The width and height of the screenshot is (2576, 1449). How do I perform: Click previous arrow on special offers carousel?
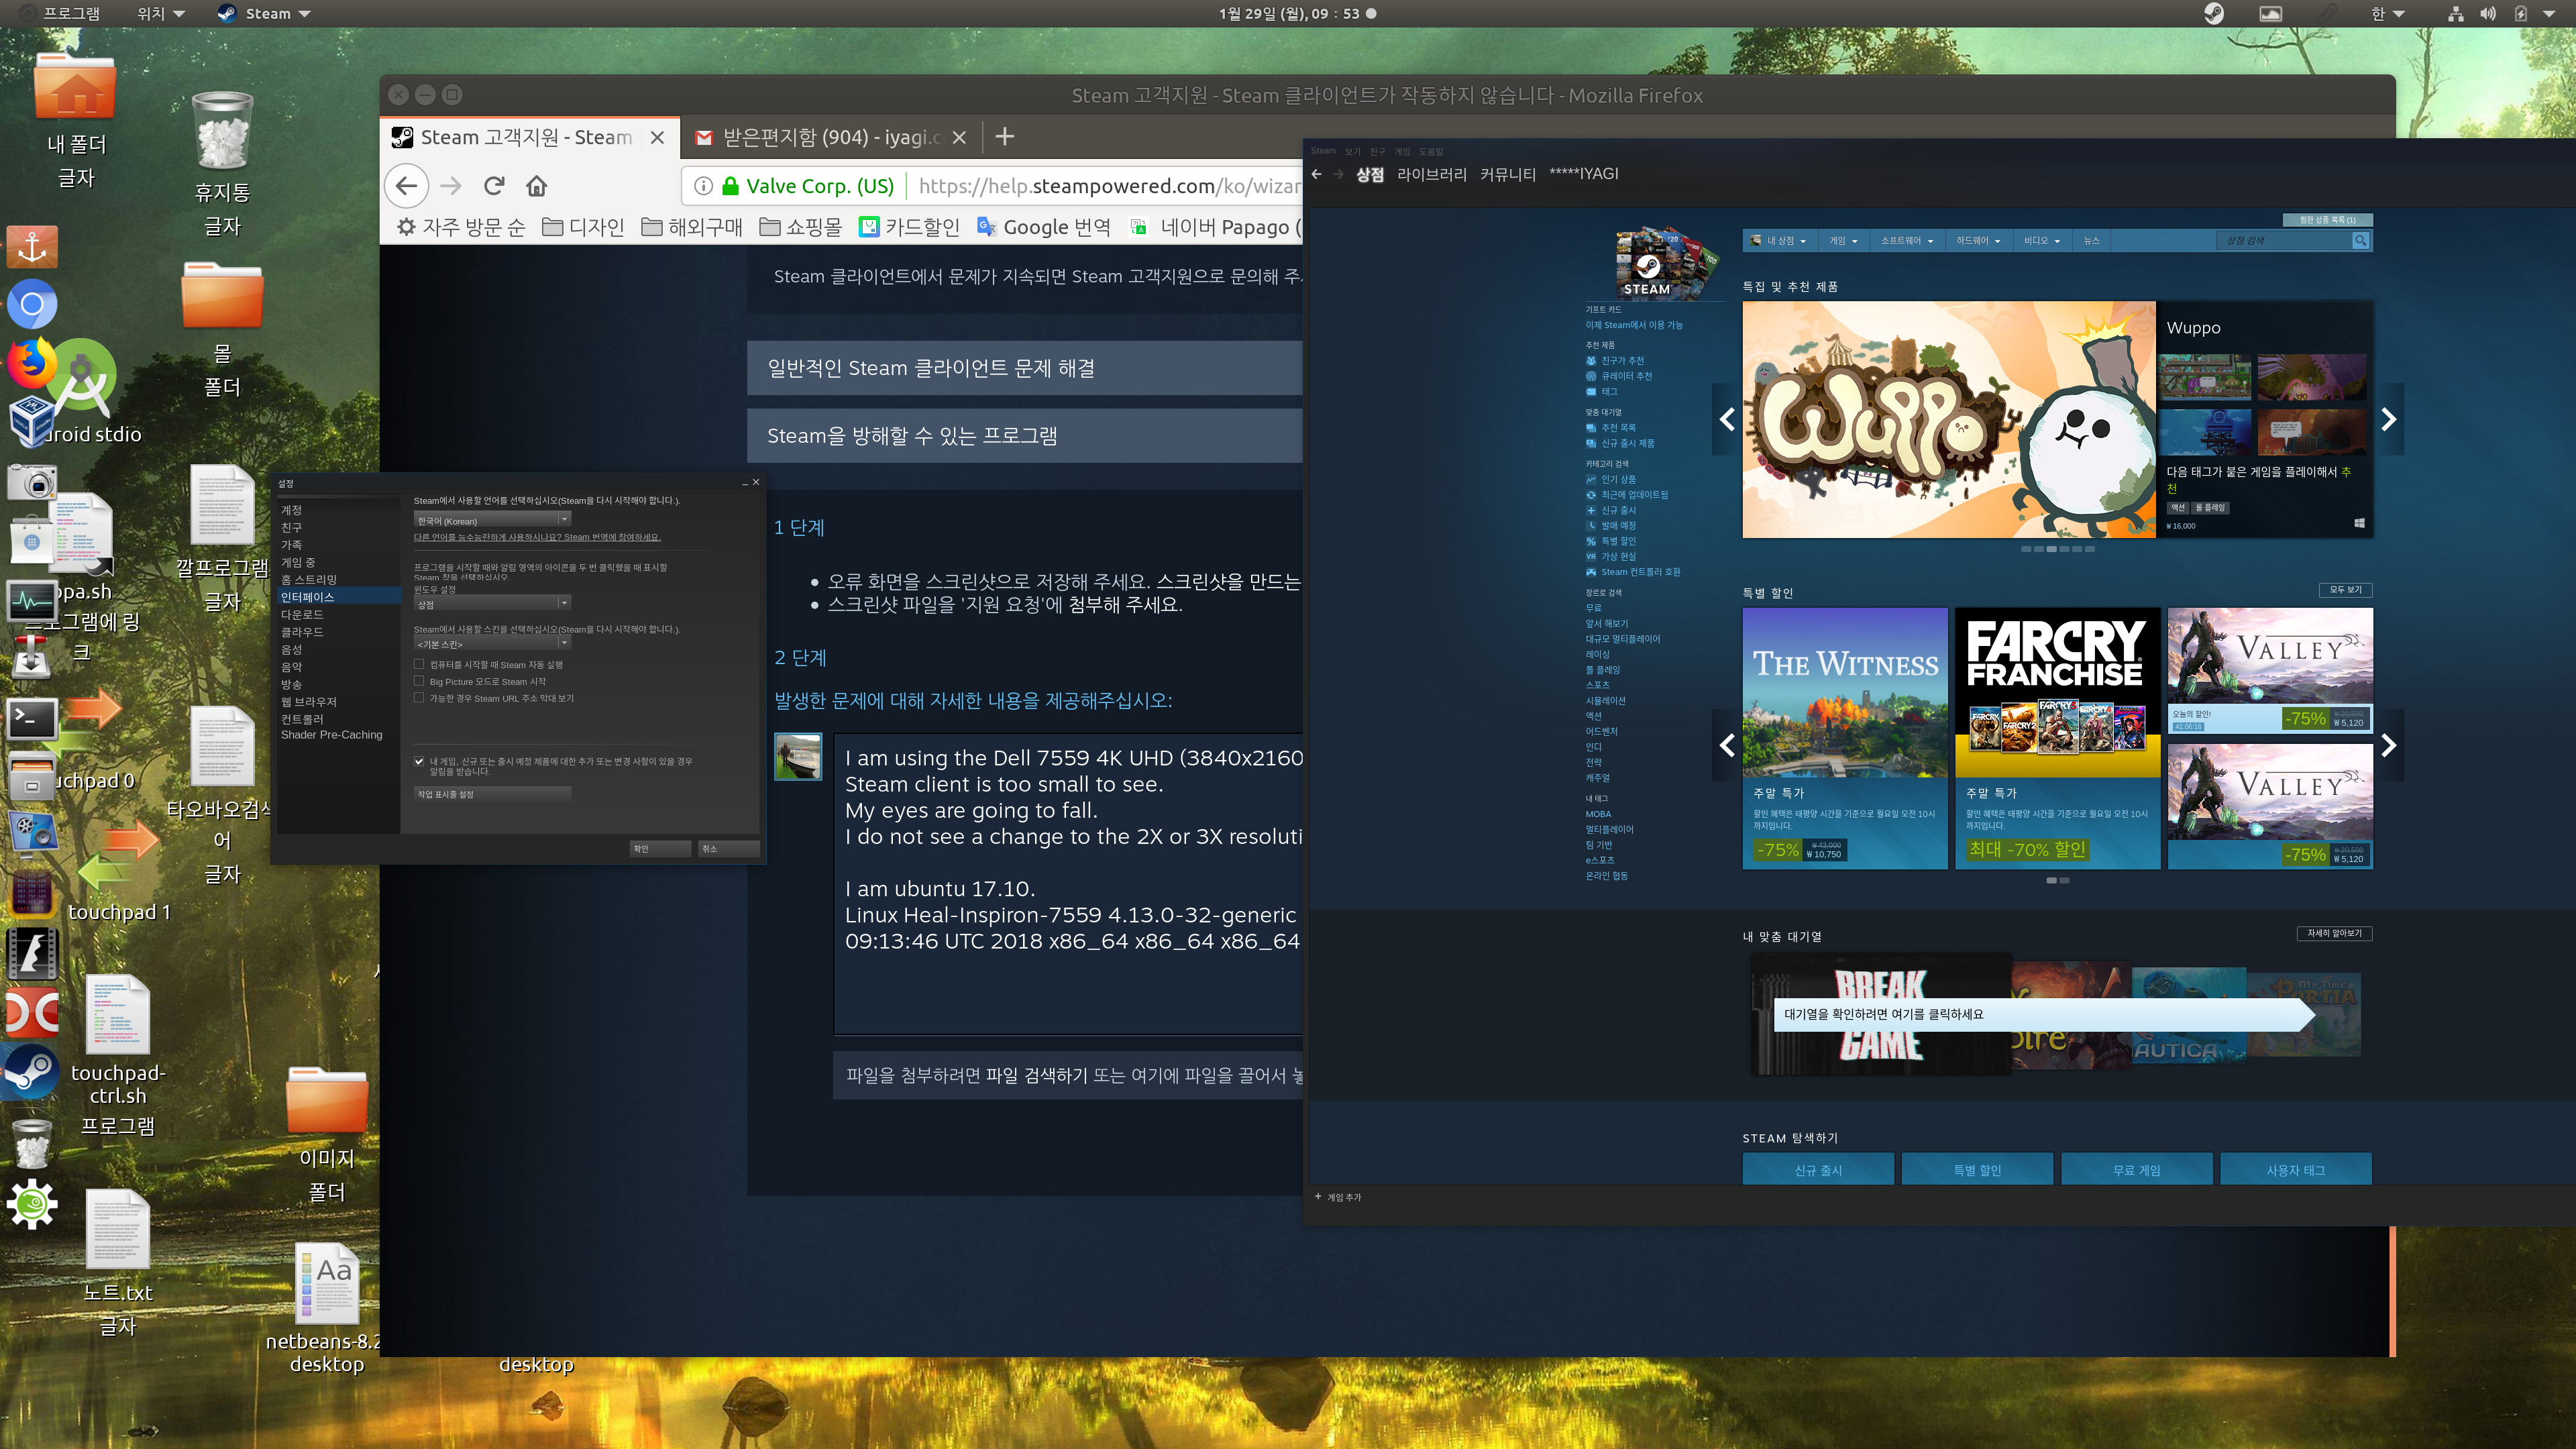pyautogui.click(x=1727, y=745)
